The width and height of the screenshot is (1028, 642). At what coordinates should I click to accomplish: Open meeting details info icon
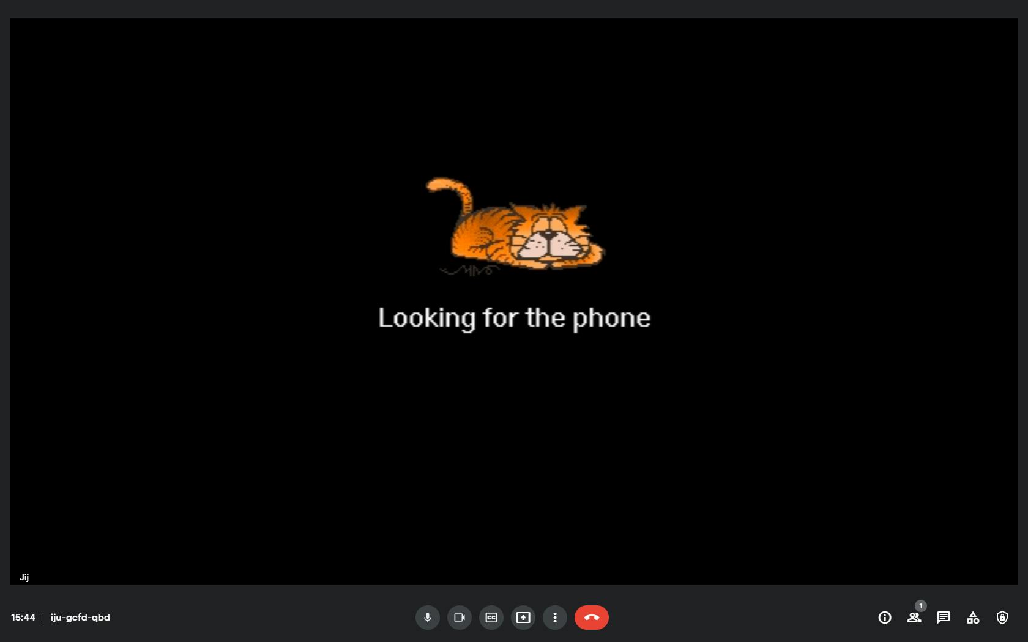(x=885, y=618)
